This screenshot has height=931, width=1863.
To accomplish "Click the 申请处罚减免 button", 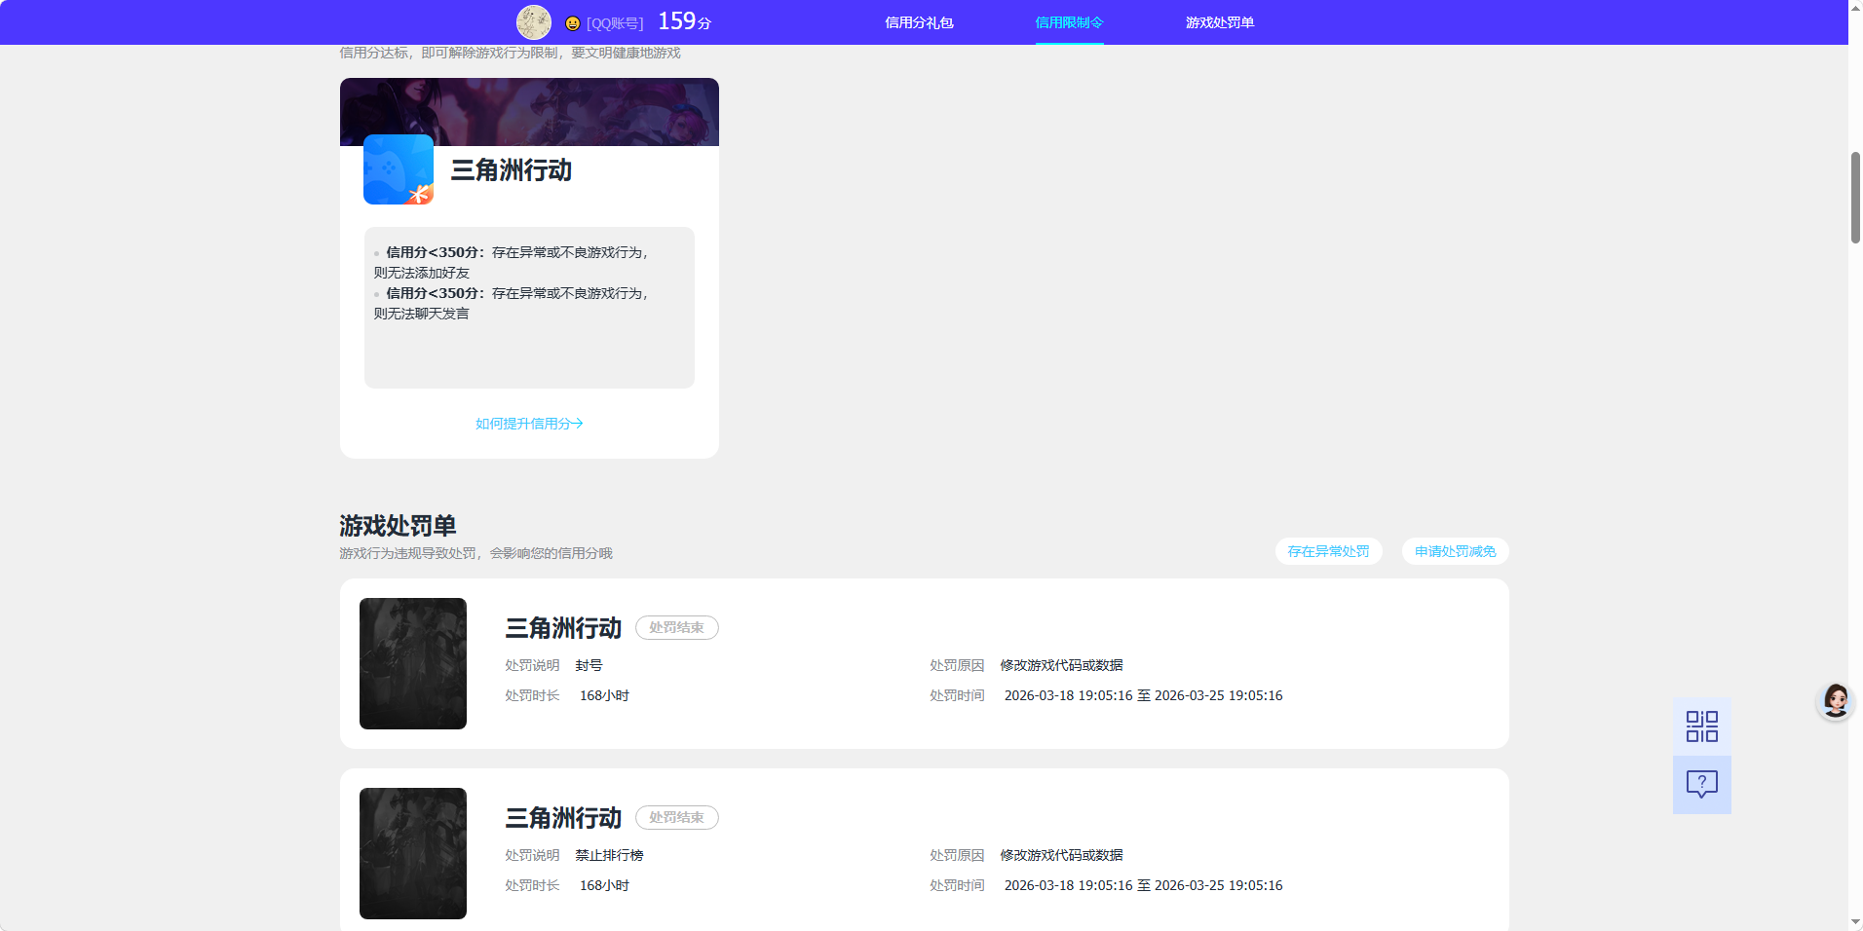I will tap(1456, 551).
